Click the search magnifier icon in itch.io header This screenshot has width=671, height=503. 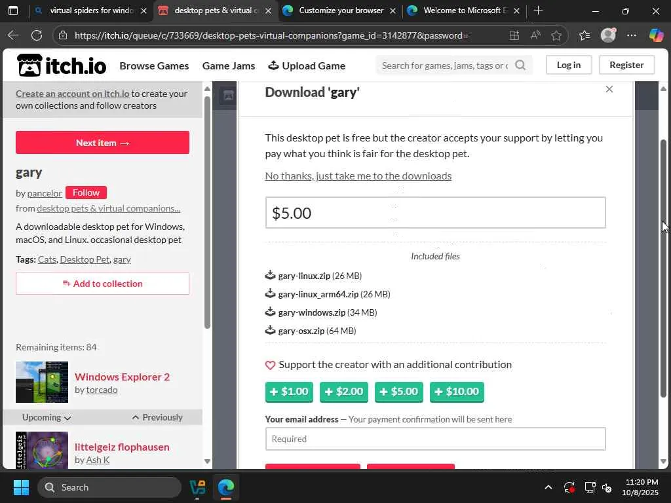pyautogui.click(x=520, y=65)
